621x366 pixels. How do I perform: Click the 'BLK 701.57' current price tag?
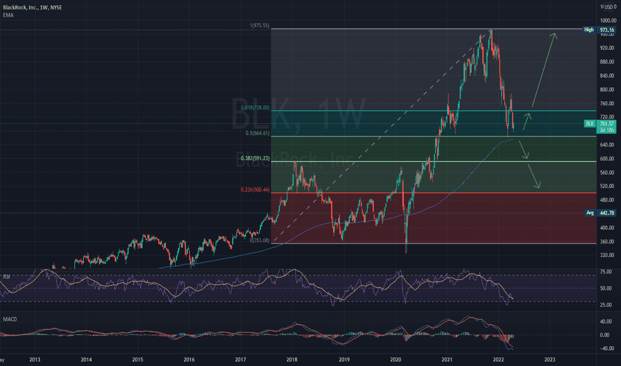[600, 124]
